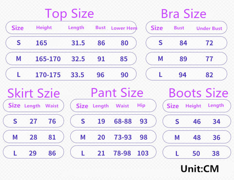Select Bra Size L row value 94
The width and height of the screenshot is (234, 180).
point(182,75)
